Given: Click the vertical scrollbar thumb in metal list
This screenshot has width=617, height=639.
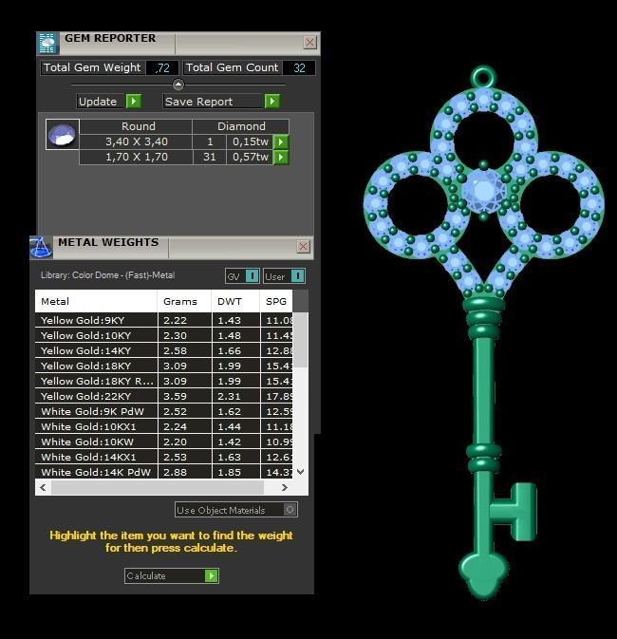Looking at the screenshot, I should (x=301, y=340).
